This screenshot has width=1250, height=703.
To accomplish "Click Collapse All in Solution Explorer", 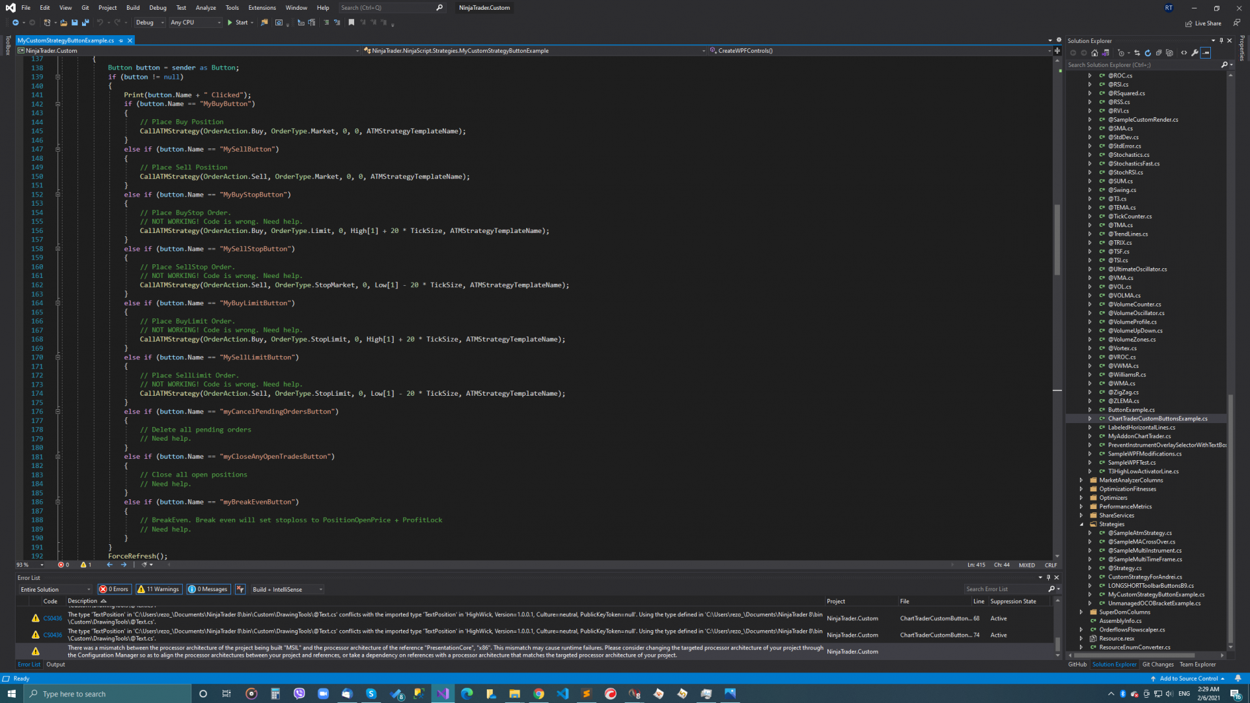I will point(1159,53).
